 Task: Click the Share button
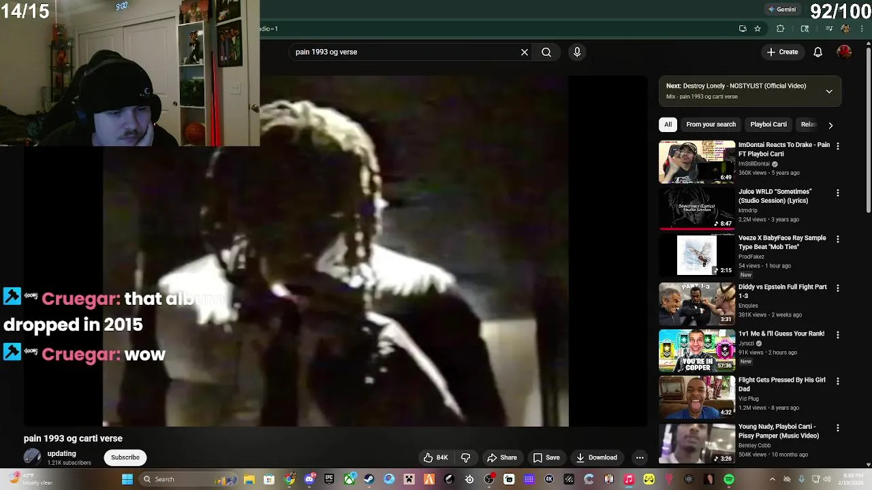click(501, 457)
